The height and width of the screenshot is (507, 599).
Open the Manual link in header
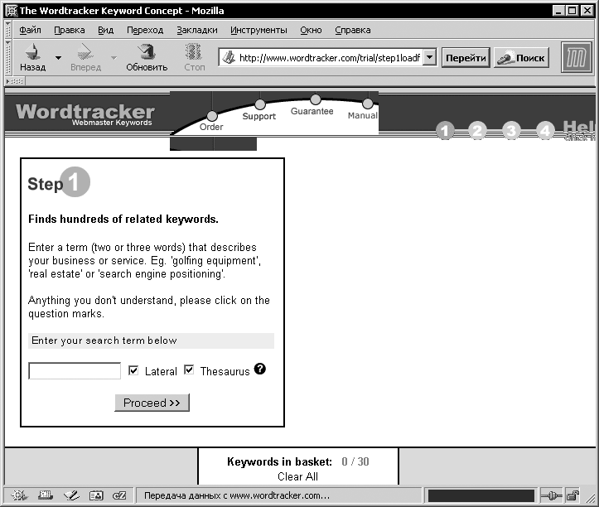[363, 115]
